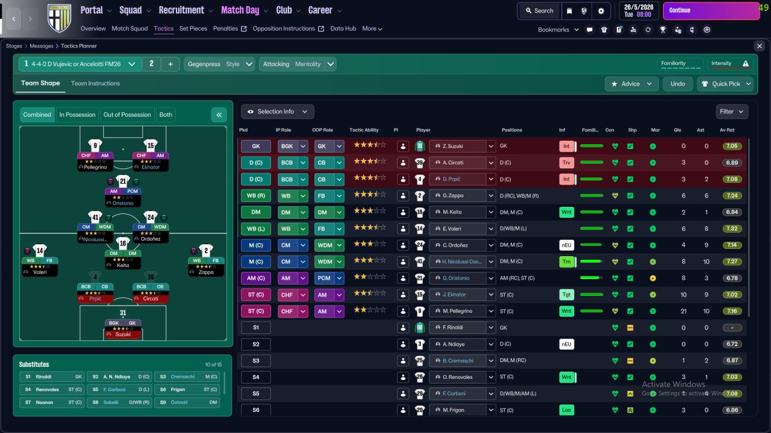Switch to the Team Instructions tab
Viewport: 771px width, 433px height.
point(95,83)
